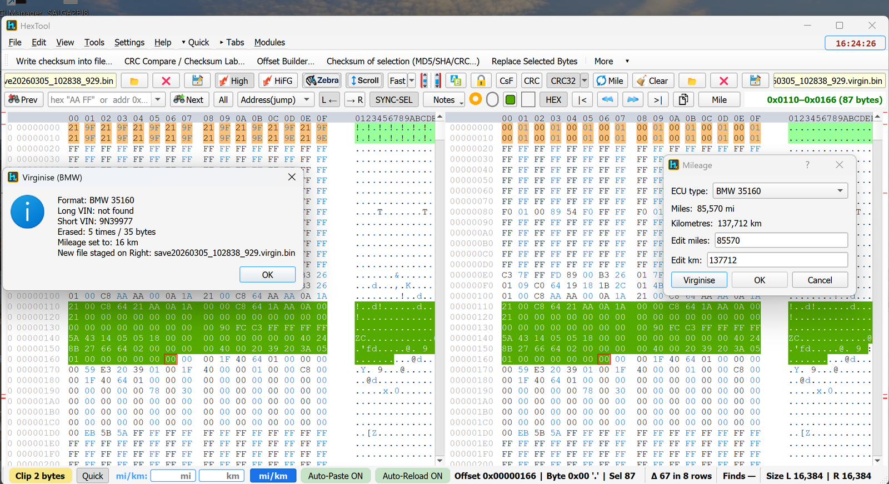
Task: Click the left file open folder icon
Action: (134, 81)
